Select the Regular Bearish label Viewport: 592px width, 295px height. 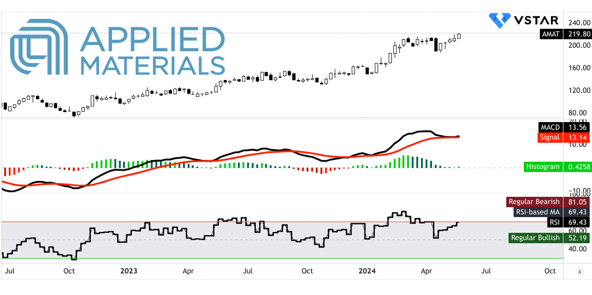click(534, 202)
